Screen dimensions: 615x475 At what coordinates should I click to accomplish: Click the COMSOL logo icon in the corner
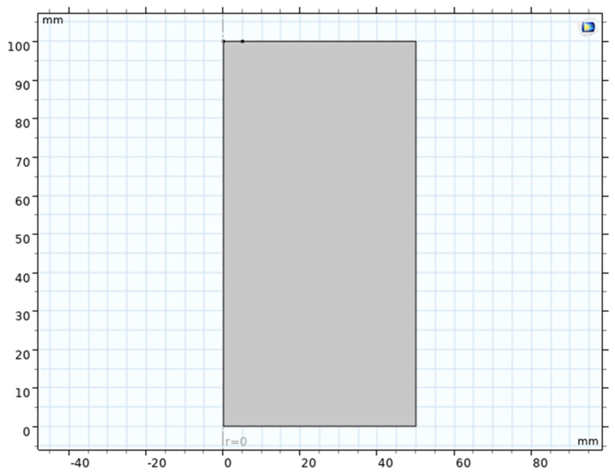coord(588,27)
